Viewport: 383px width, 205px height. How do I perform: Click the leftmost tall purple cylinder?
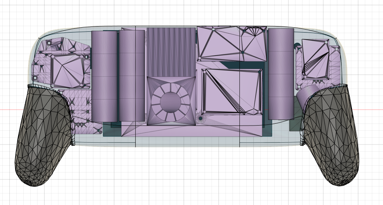104,76
